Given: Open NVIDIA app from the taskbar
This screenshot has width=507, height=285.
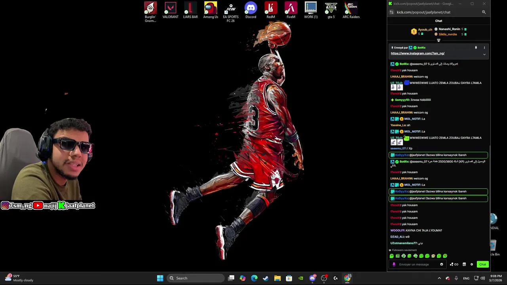Looking at the screenshot, I should pos(301,278).
